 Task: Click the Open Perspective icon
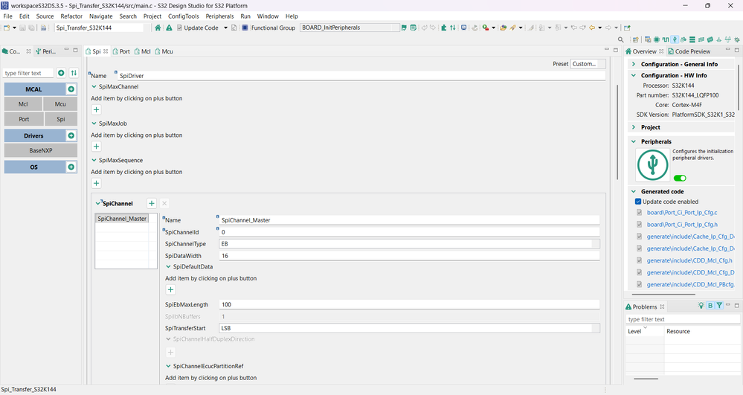pyautogui.click(x=635, y=40)
